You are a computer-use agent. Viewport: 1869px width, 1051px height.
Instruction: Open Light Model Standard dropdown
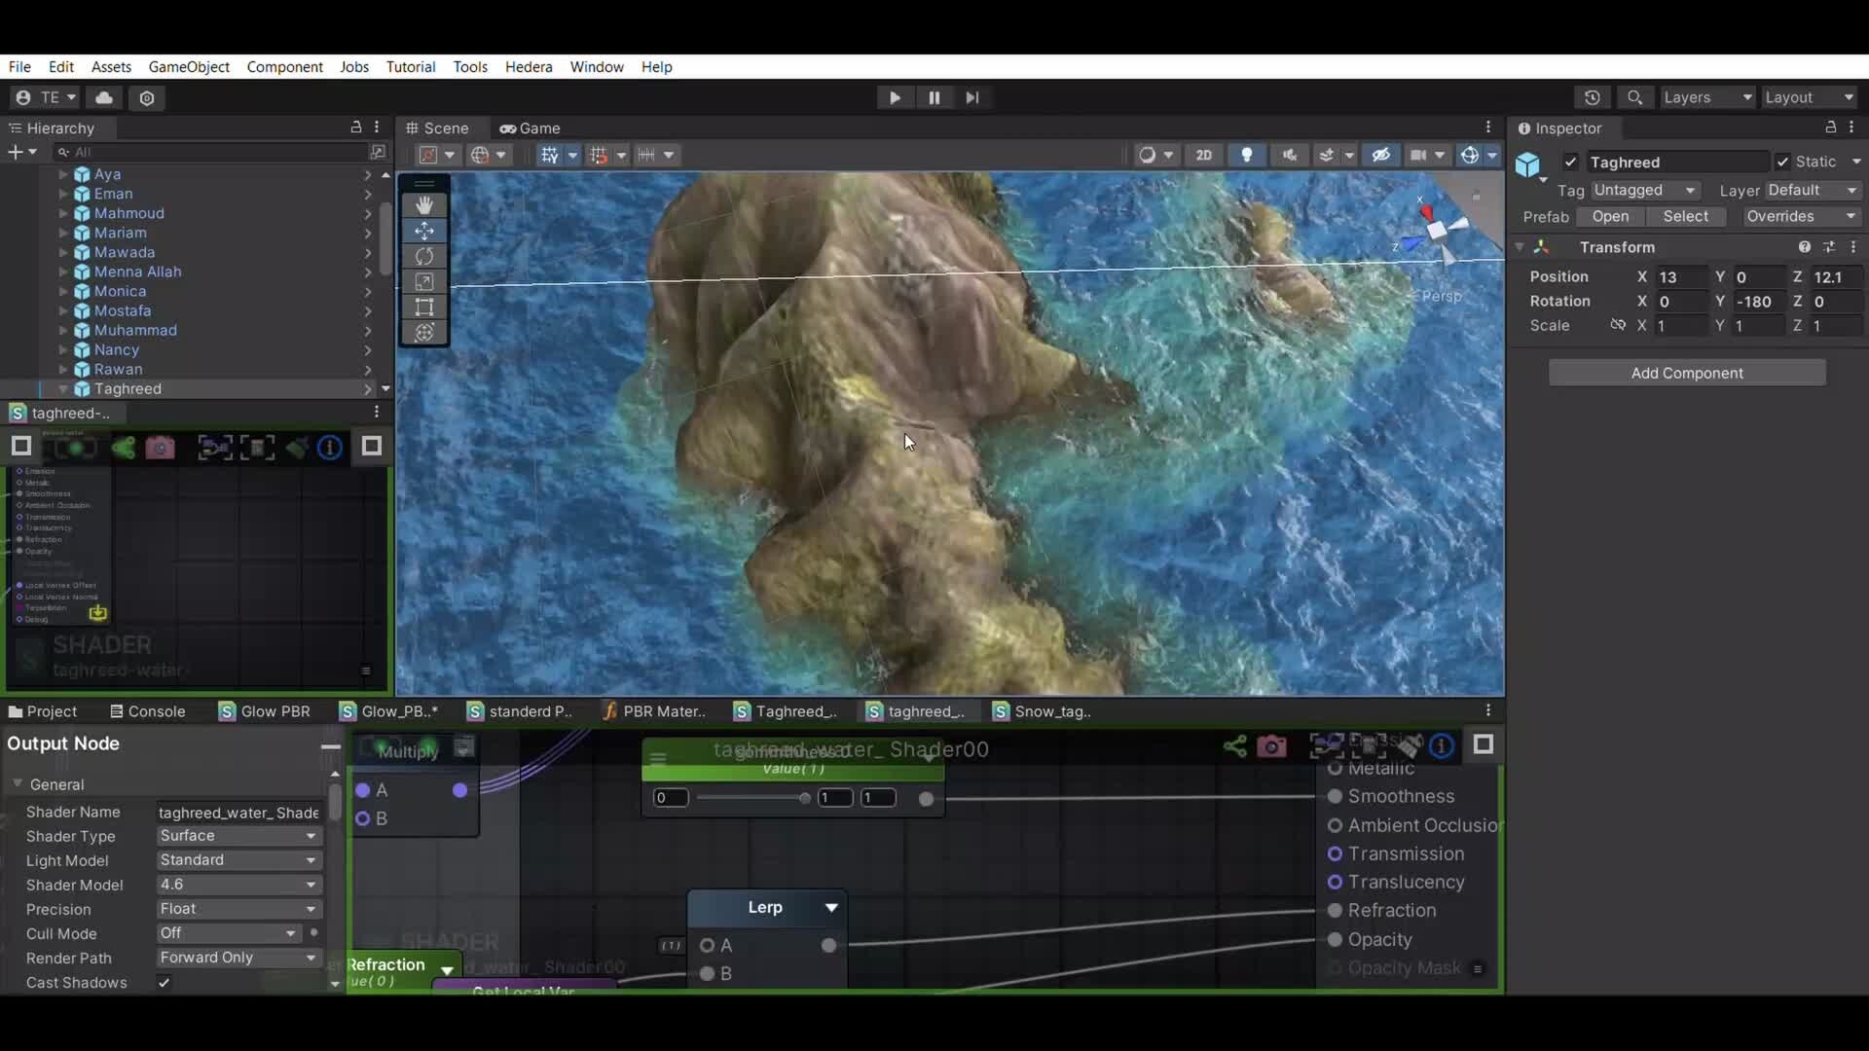point(238,860)
